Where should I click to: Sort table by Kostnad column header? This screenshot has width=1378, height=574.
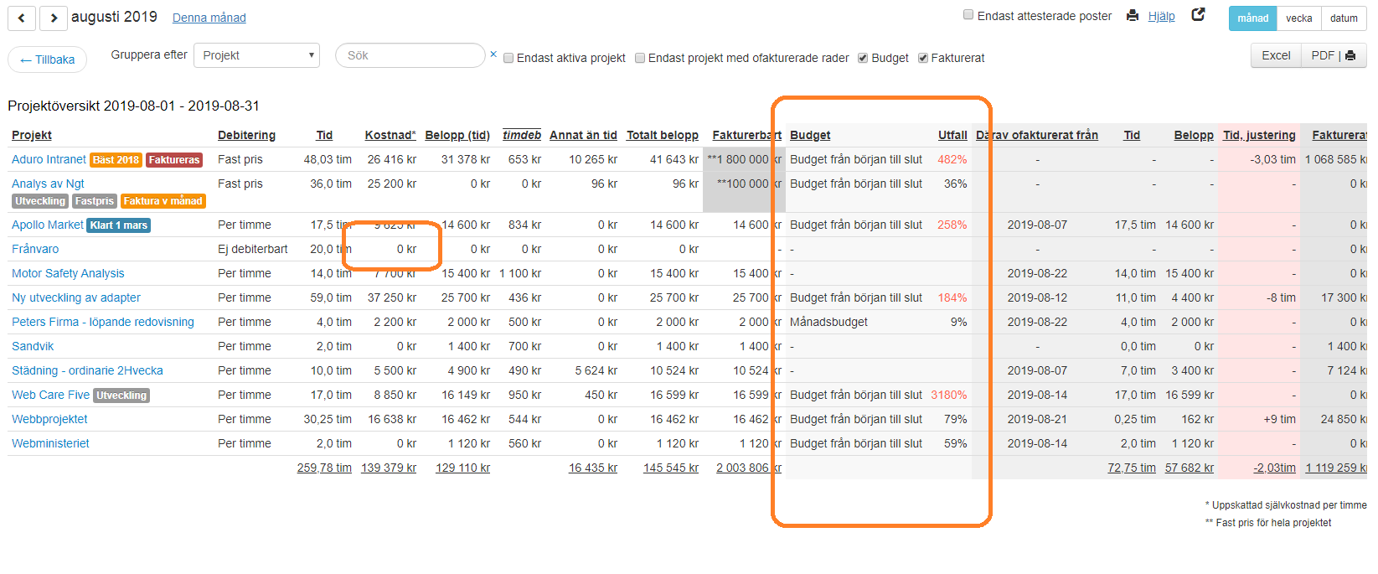pos(390,135)
